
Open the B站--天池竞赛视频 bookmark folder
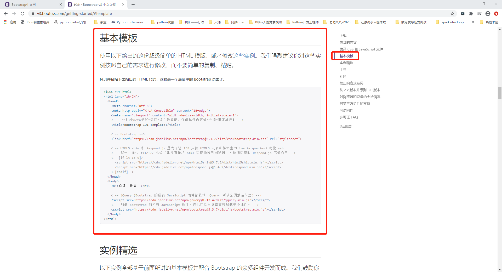(x=265, y=22)
